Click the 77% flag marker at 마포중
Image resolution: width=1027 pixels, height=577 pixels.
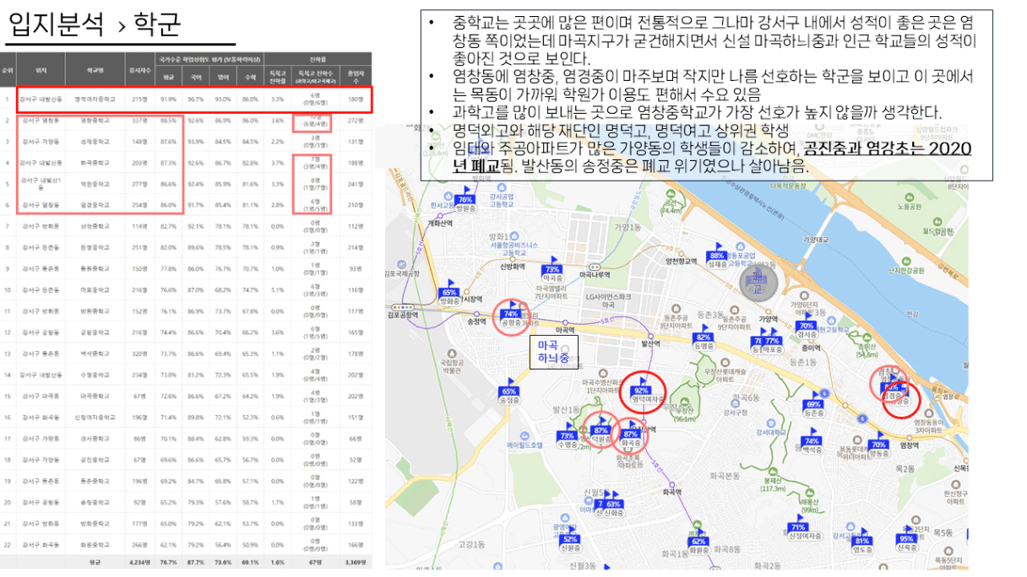[772, 341]
